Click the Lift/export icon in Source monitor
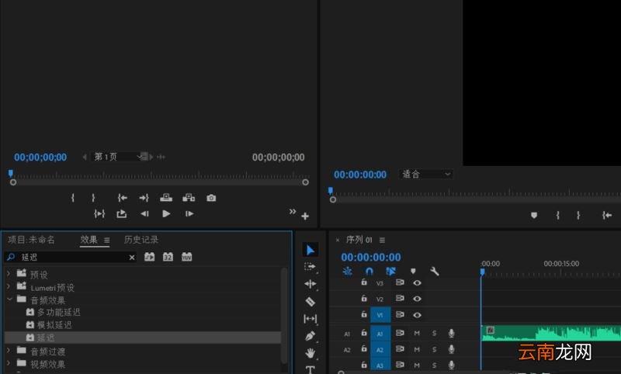The image size is (621, 374). (x=122, y=213)
